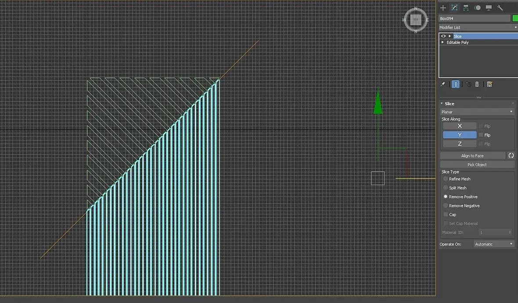Enable the Cap checkbox
518x303 pixels.
click(446, 214)
